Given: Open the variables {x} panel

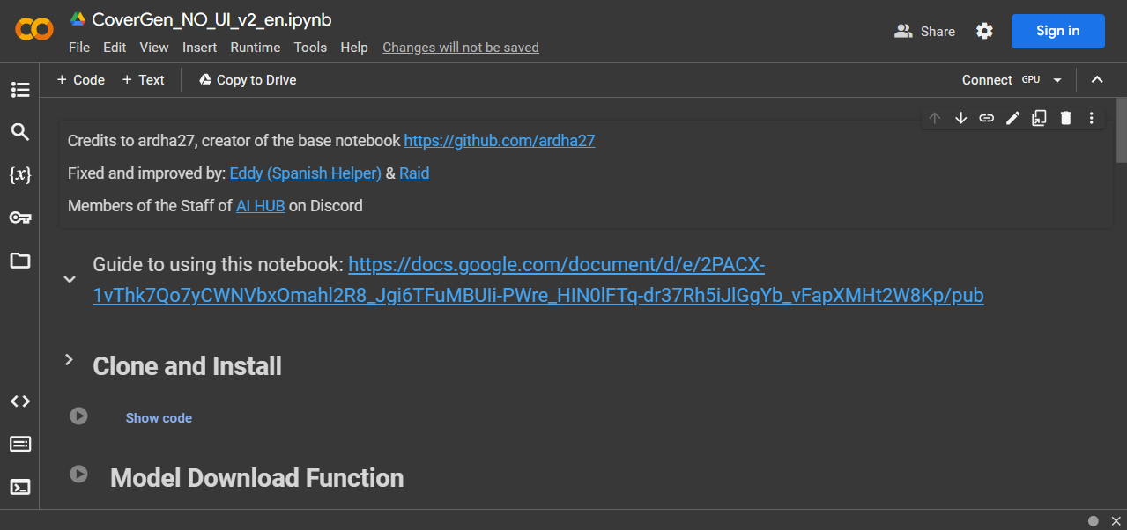Looking at the screenshot, I should (x=19, y=175).
